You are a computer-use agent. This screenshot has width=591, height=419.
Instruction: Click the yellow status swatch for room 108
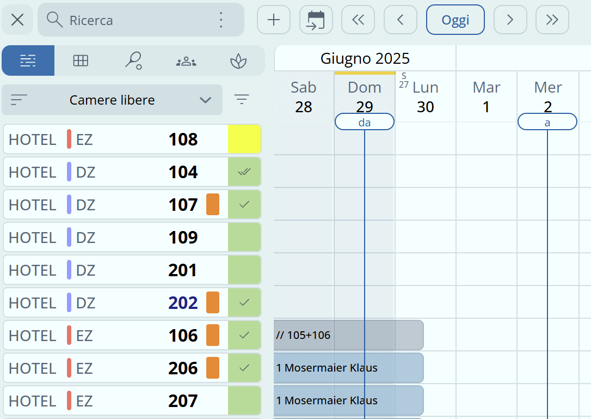click(244, 139)
